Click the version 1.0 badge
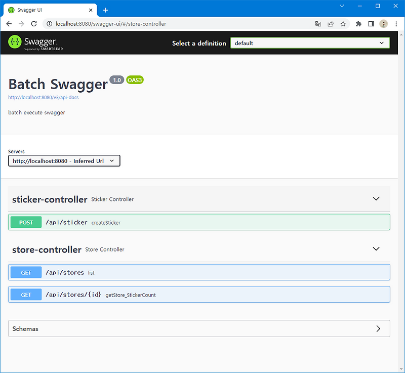405x373 pixels. (116, 79)
